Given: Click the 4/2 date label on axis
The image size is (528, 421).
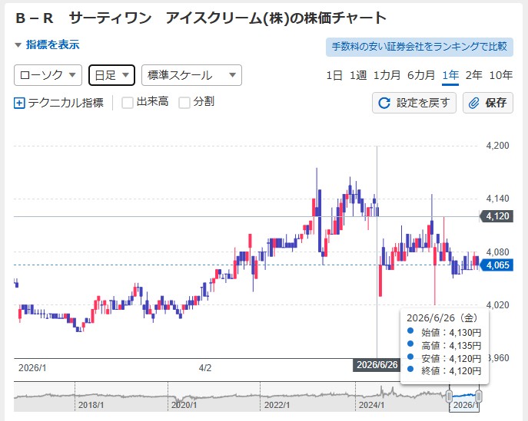Looking at the screenshot, I should (205, 368).
